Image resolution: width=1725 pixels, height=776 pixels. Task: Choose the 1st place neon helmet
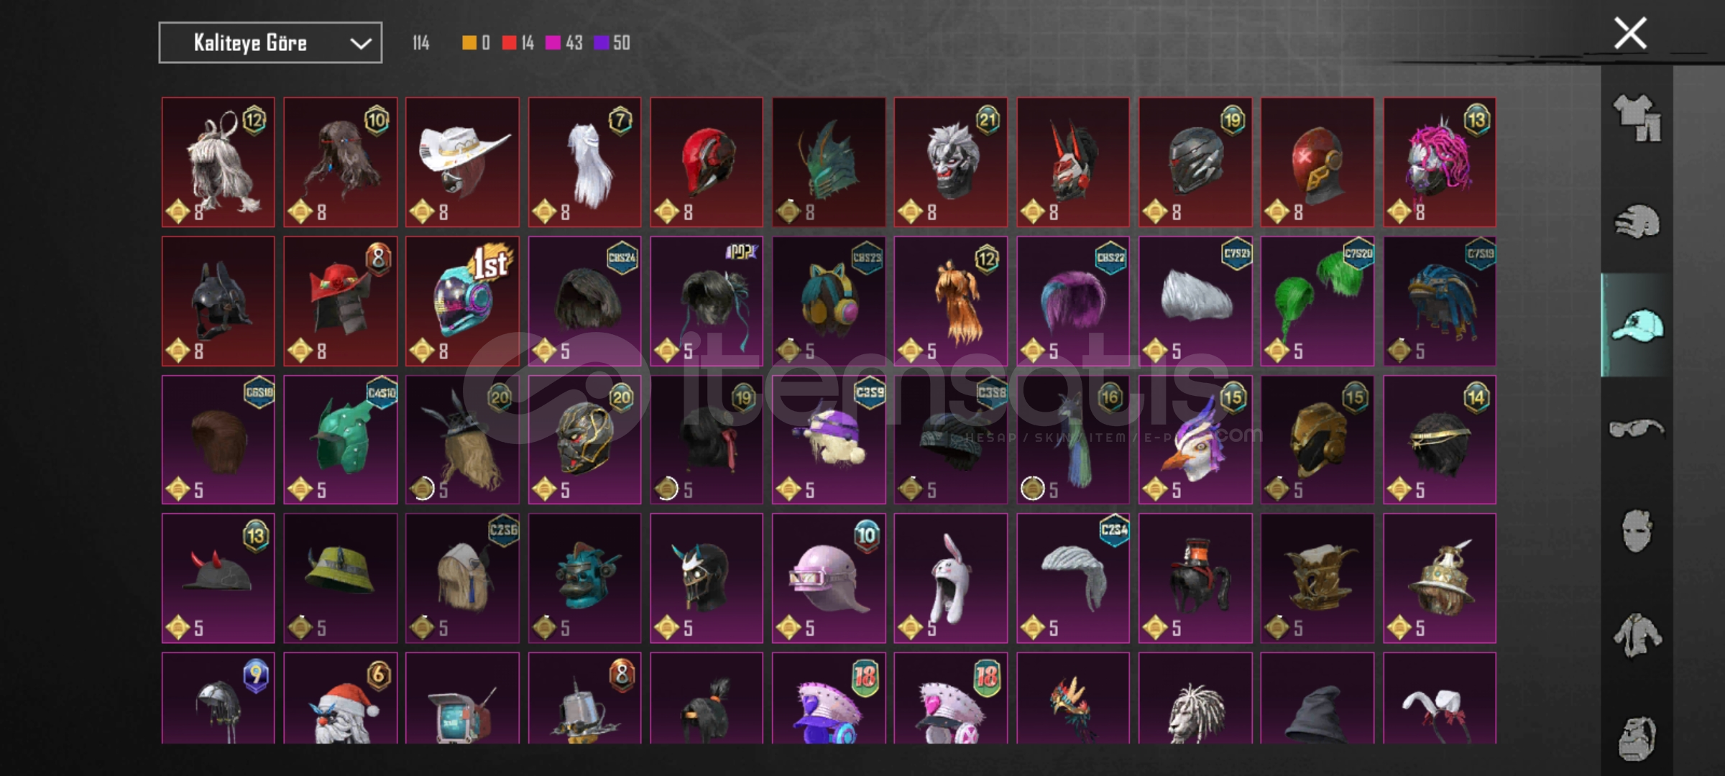(462, 301)
